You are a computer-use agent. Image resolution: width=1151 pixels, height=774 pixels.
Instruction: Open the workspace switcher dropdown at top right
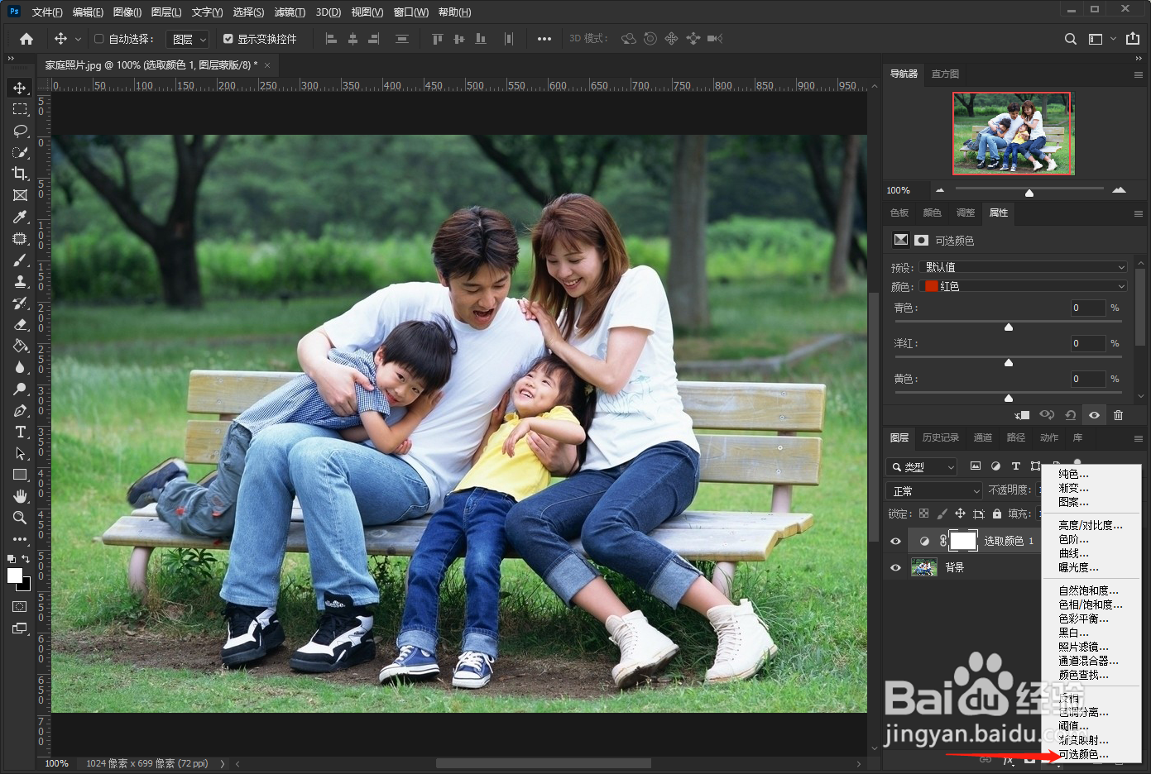coord(1101,39)
